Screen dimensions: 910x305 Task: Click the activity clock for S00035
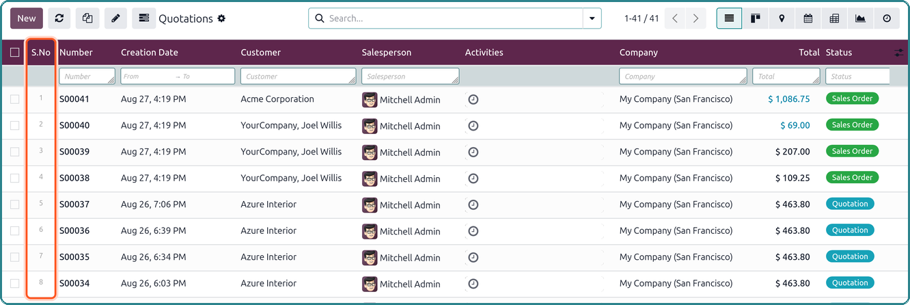[x=473, y=257]
